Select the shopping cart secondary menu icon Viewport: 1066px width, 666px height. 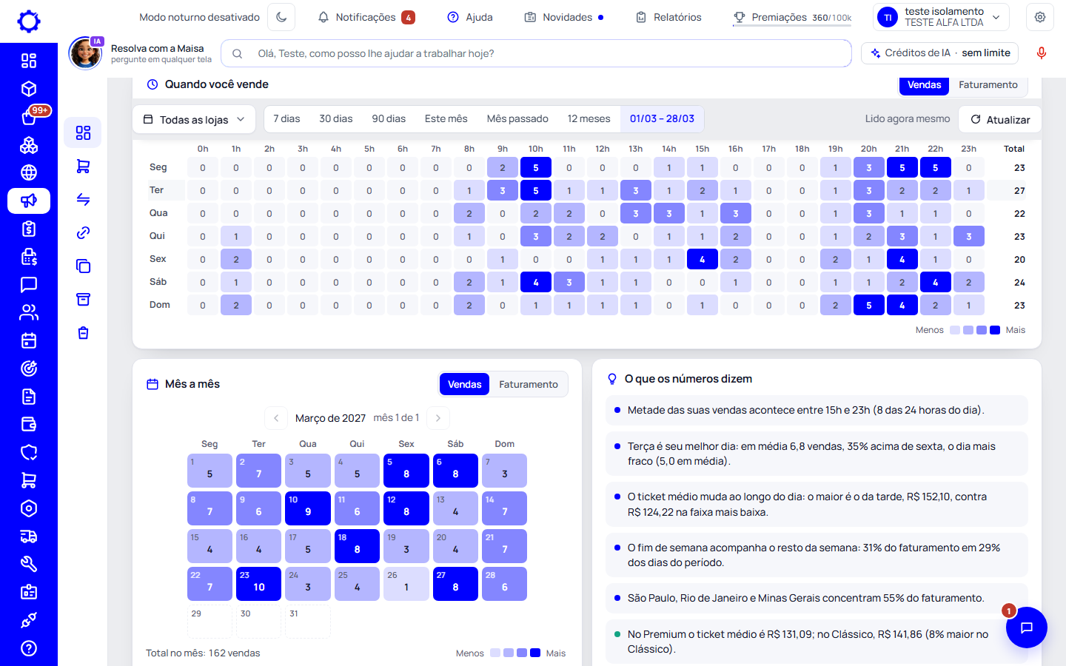83,166
